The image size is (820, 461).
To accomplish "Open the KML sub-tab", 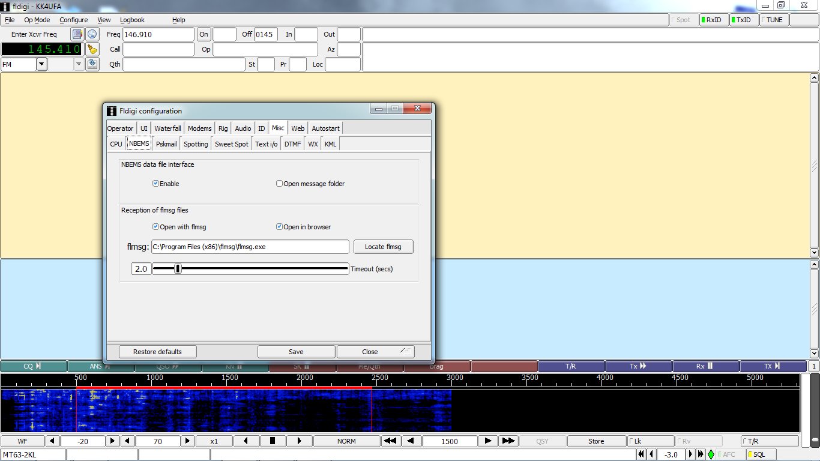I will tap(330, 144).
